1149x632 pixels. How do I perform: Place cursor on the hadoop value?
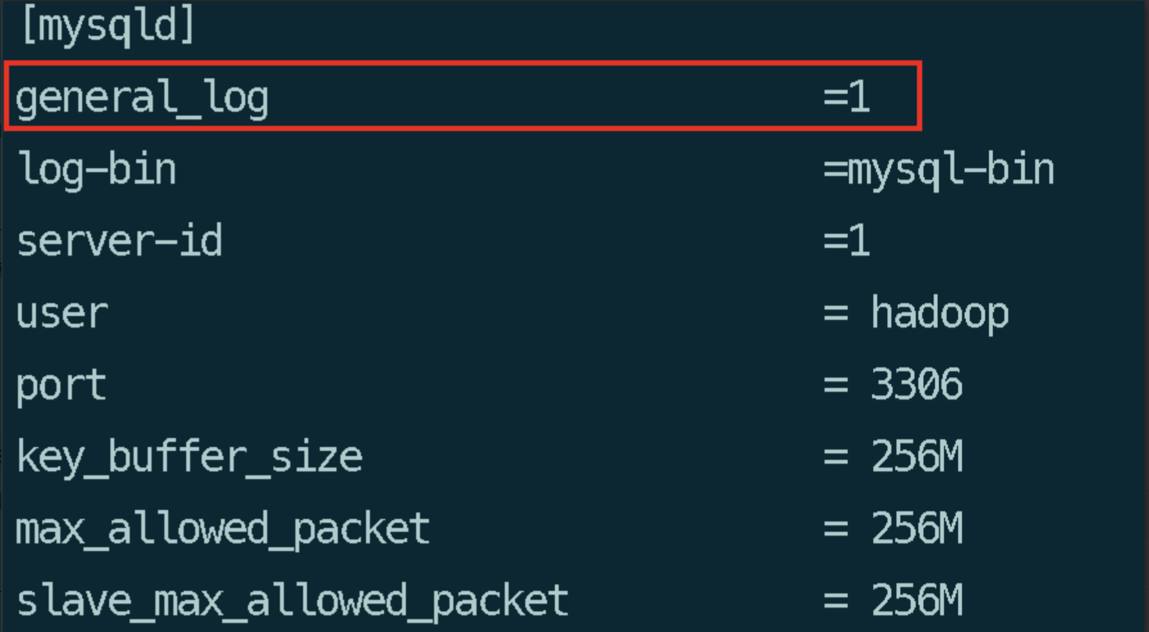coord(940,313)
